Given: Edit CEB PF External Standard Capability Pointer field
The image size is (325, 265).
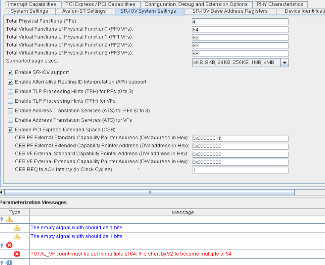Looking at the screenshot, I should click(x=240, y=138).
